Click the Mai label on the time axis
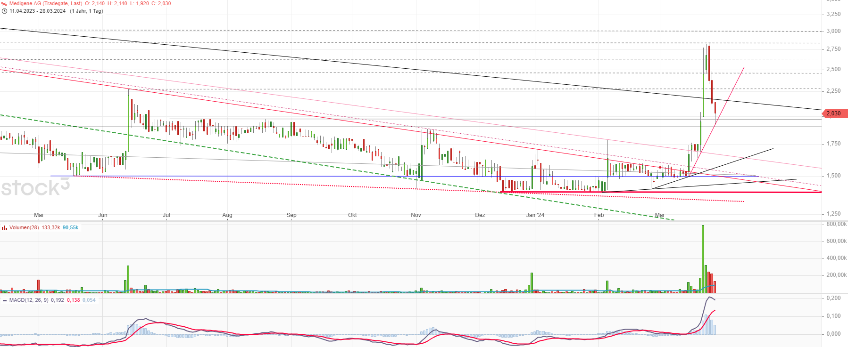The height and width of the screenshot is (347, 848). point(39,215)
